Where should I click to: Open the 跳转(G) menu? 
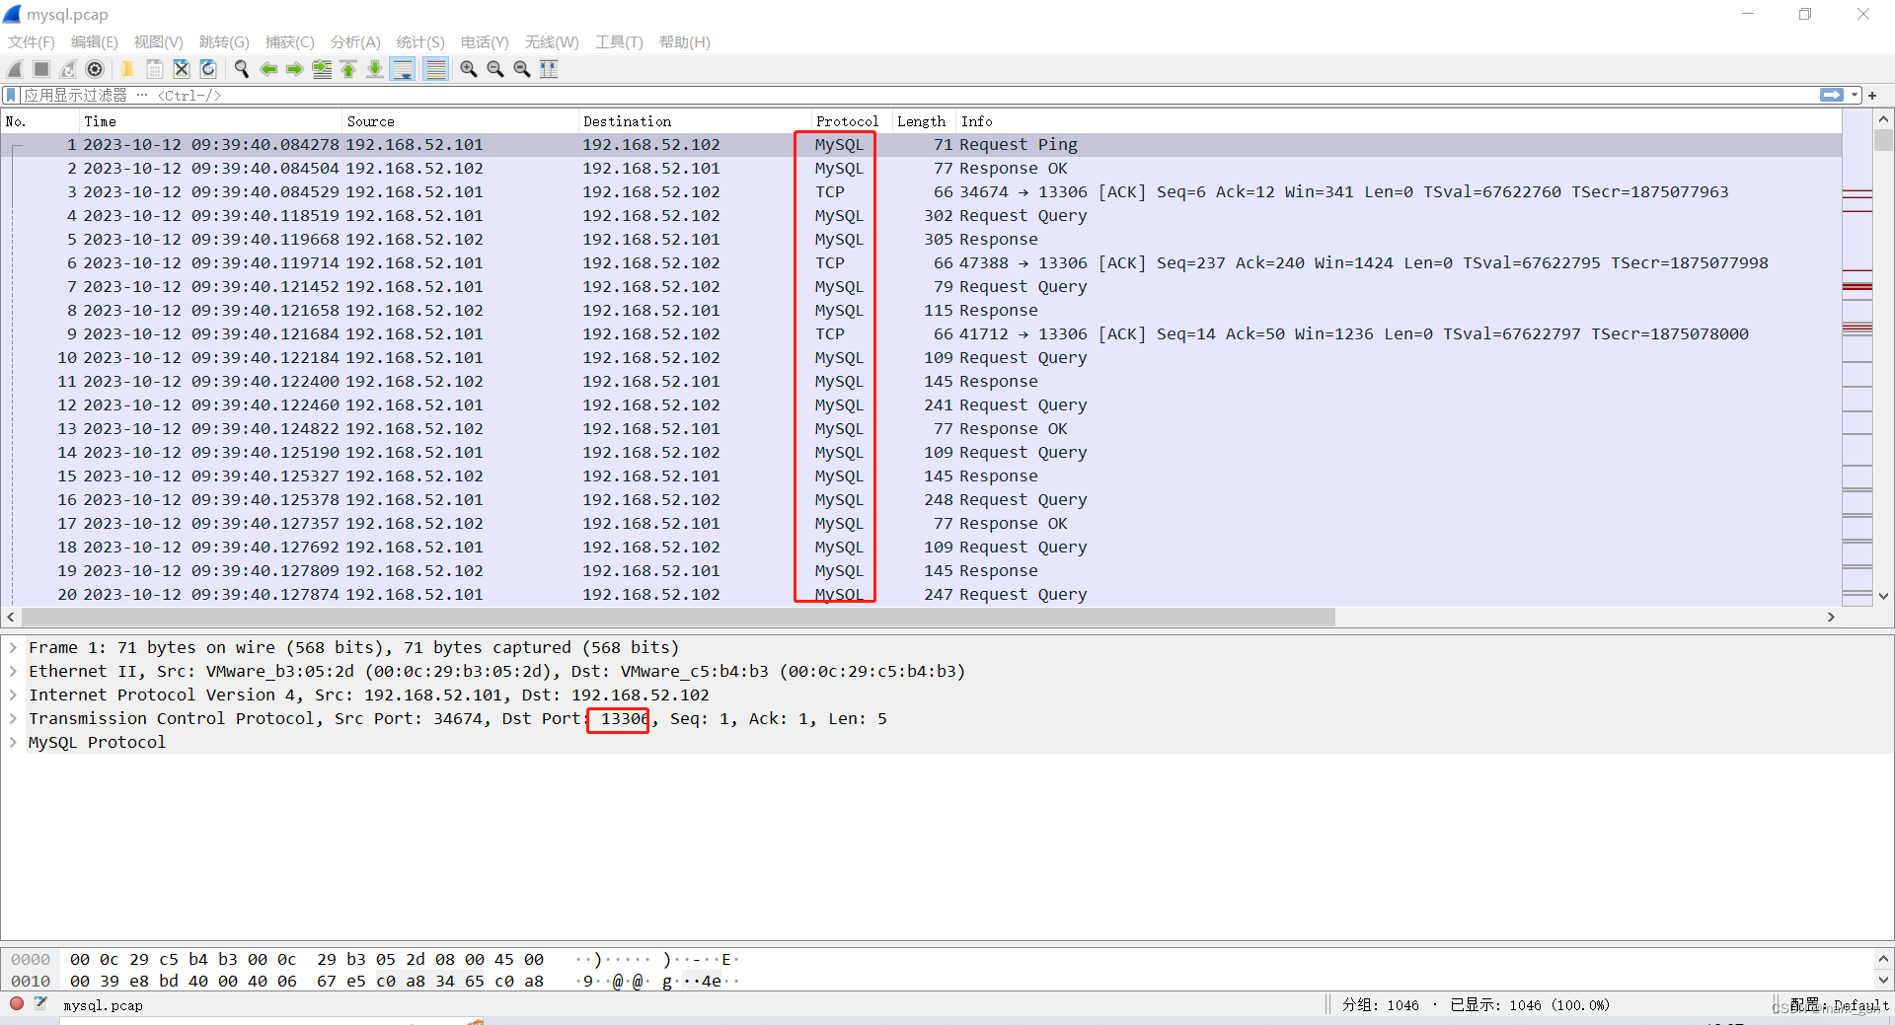pos(224,41)
